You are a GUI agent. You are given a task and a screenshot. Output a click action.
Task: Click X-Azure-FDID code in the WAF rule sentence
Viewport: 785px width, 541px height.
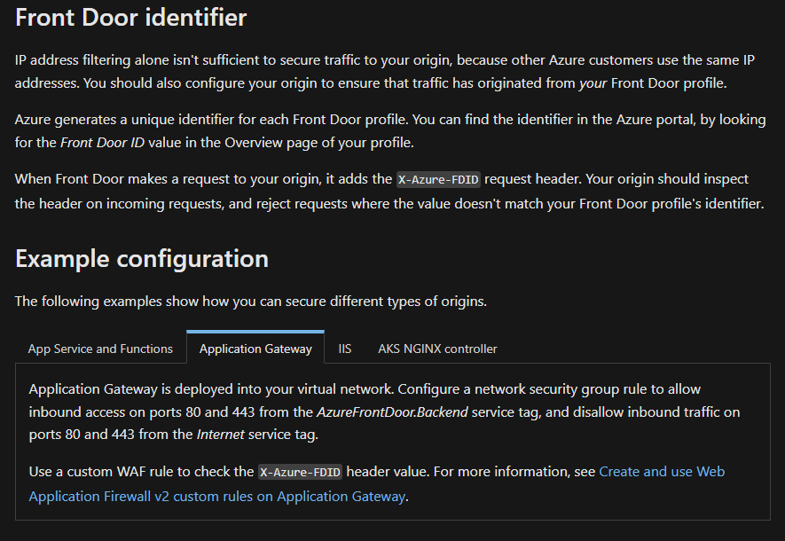pyautogui.click(x=300, y=472)
